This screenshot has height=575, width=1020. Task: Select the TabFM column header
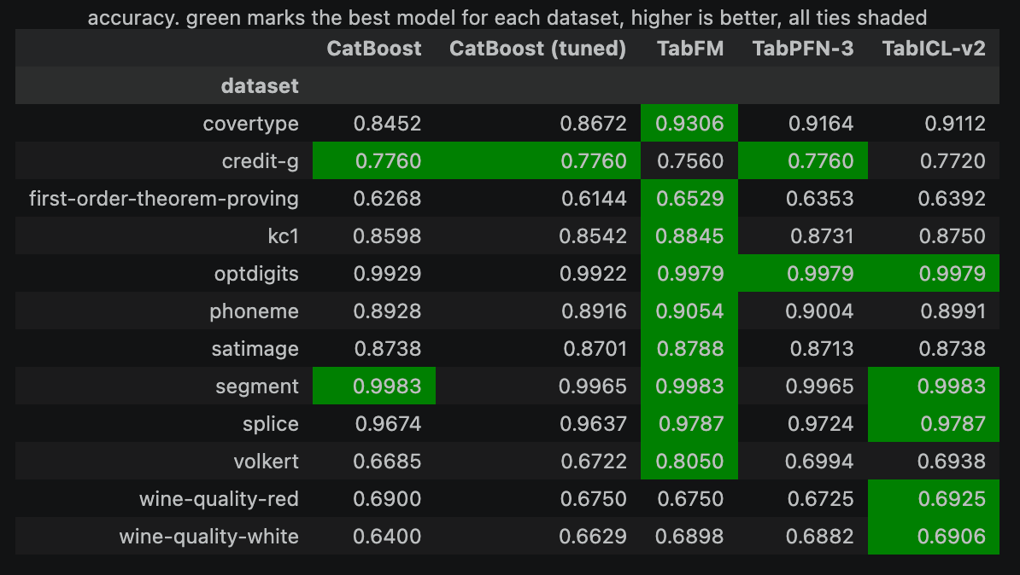pos(690,49)
